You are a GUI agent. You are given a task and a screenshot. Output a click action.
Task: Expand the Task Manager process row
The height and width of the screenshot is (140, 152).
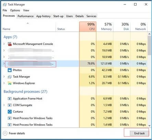4,77
